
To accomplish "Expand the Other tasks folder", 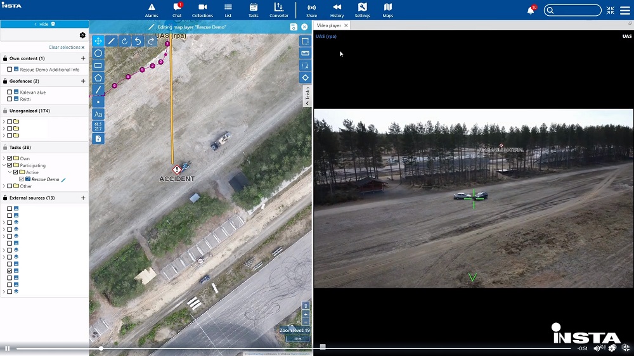I will pos(4,186).
